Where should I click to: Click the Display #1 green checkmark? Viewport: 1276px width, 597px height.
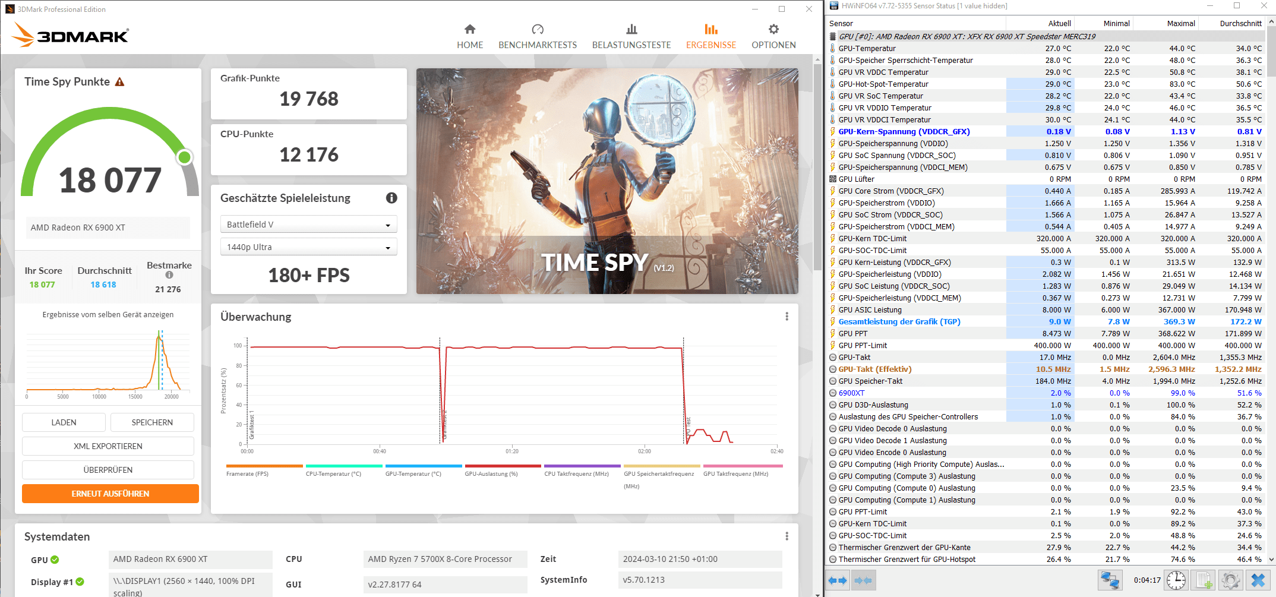[80, 582]
